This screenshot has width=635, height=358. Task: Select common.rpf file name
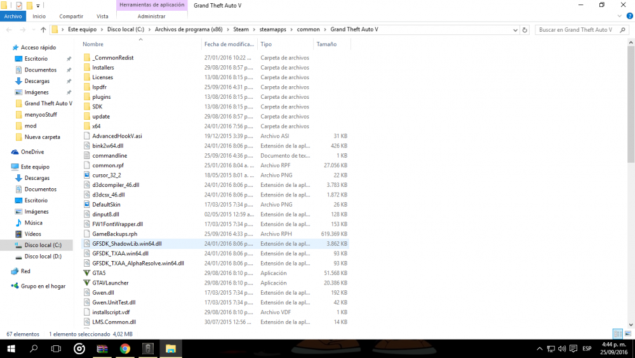(108, 165)
